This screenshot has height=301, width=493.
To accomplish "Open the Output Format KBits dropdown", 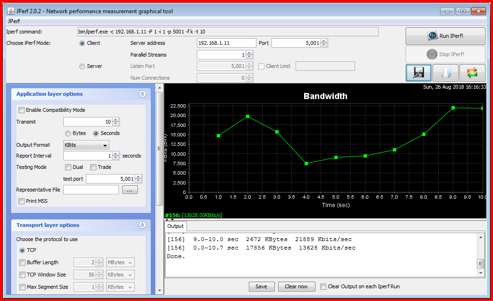I will coord(86,145).
